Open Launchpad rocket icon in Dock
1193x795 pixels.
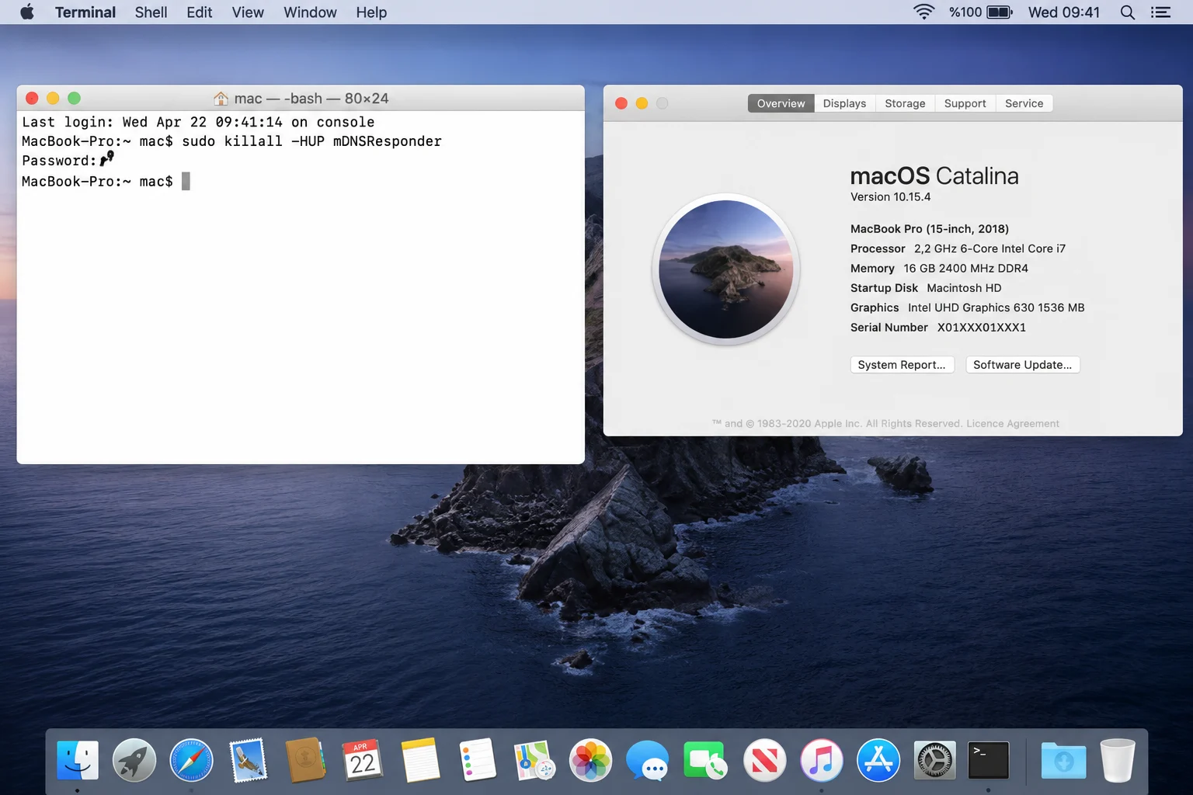pos(134,760)
